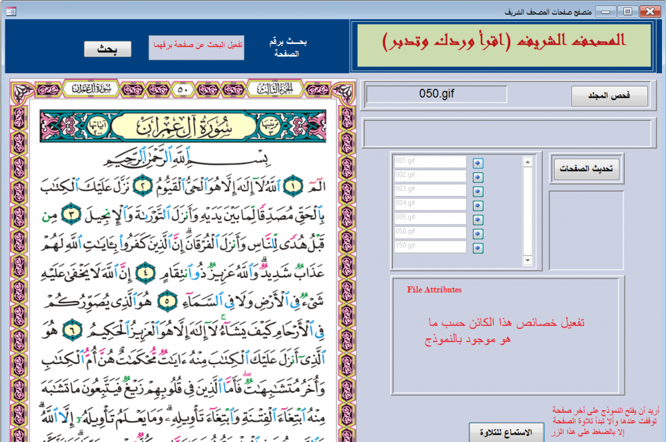Select the 004.gif entry in the list
666x442 pixels.
[430, 204]
